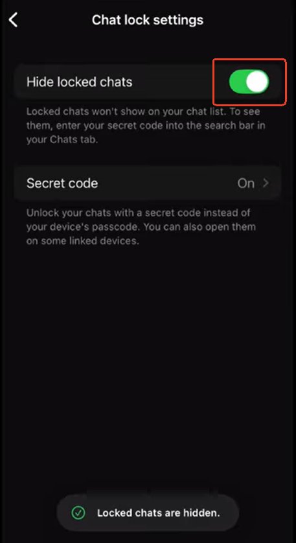Click the 'Unlock your chats' description paragraph
The width and height of the screenshot is (296, 543).
pos(141,227)
